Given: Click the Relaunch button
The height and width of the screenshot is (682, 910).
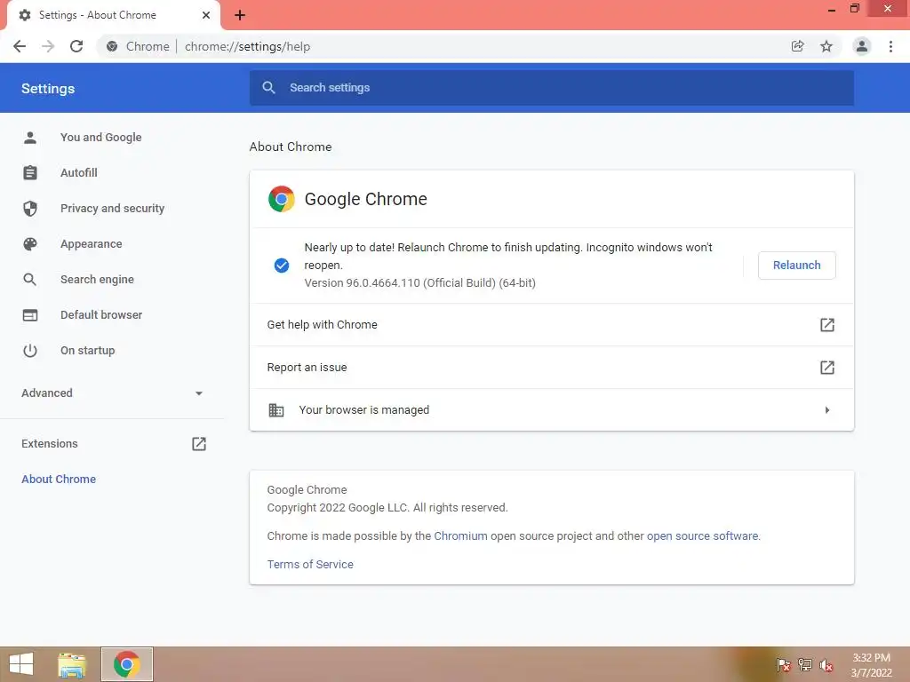Looking at the screenshot, I should (797, 265).
